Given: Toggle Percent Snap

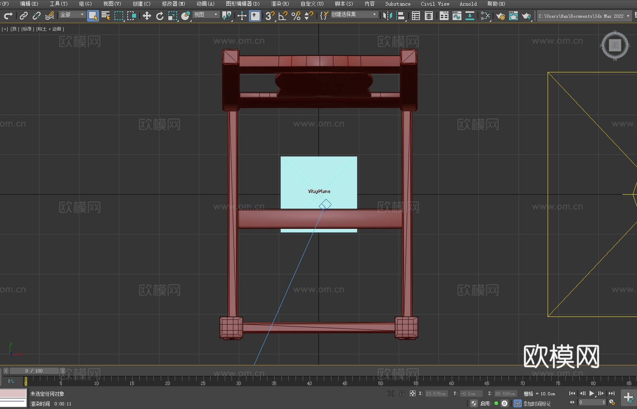Looking at the screenshot, I should tap(296, 16).
